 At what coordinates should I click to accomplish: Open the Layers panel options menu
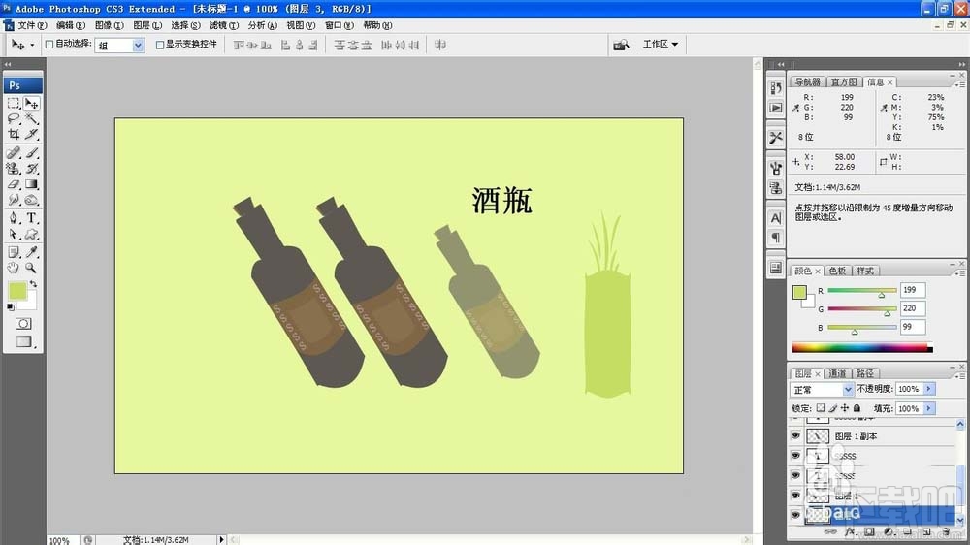tap(960, 376)
